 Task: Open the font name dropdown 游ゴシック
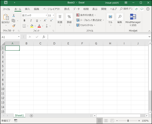[x=46, y=15]
